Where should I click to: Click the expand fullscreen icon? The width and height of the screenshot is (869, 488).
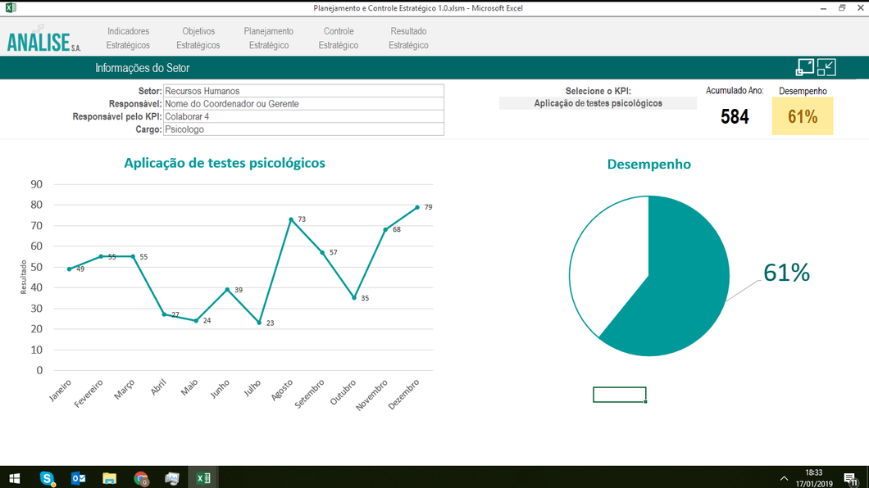tap(804, 67)
